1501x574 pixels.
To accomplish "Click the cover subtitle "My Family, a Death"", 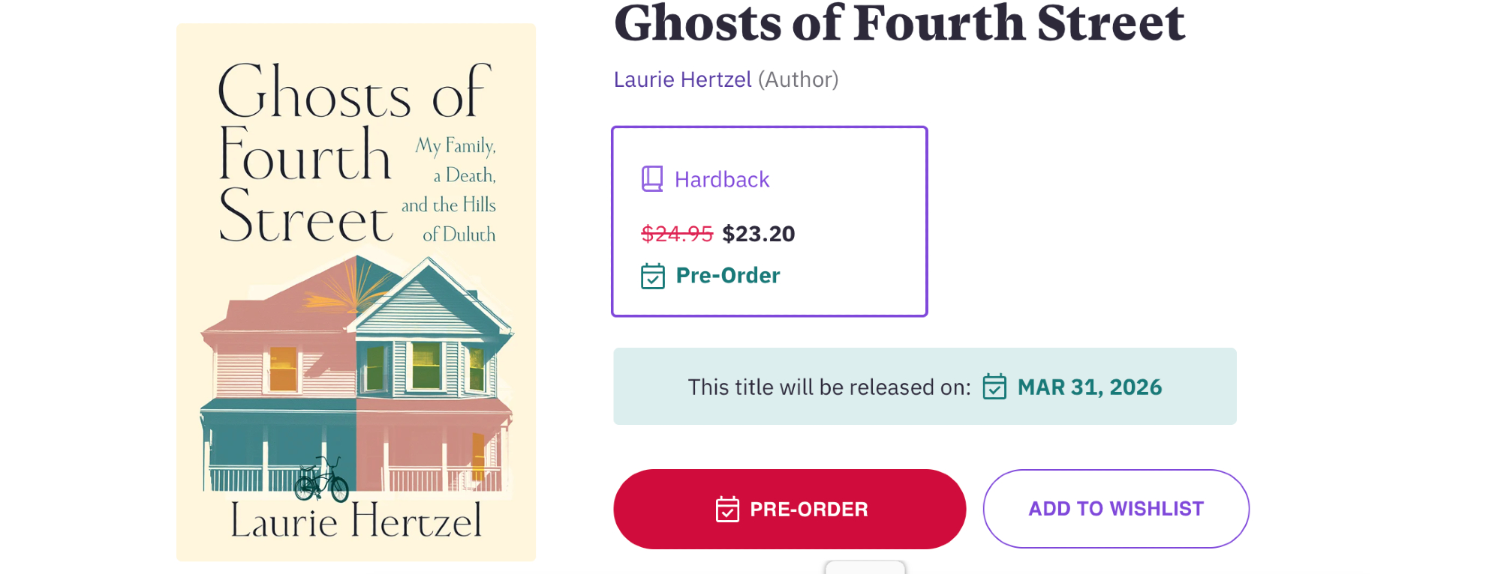I will [456, 160].
